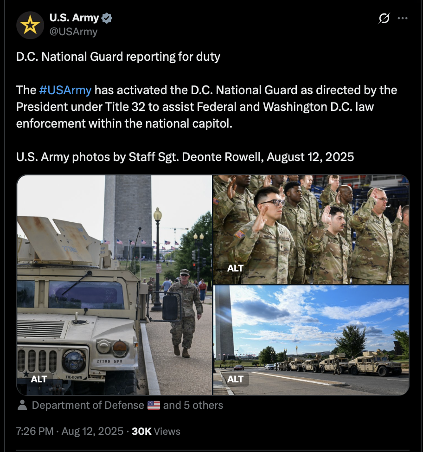Click the American flag emoji in tags
This screenshot has width=423, height=452.
coord(154,405)
